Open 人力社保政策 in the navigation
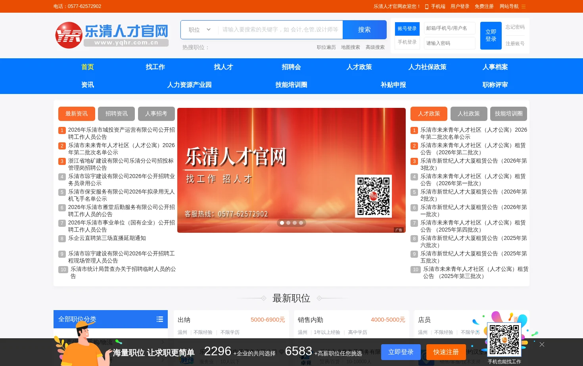This screenshot has height=366, width=583. click(428, 67)
